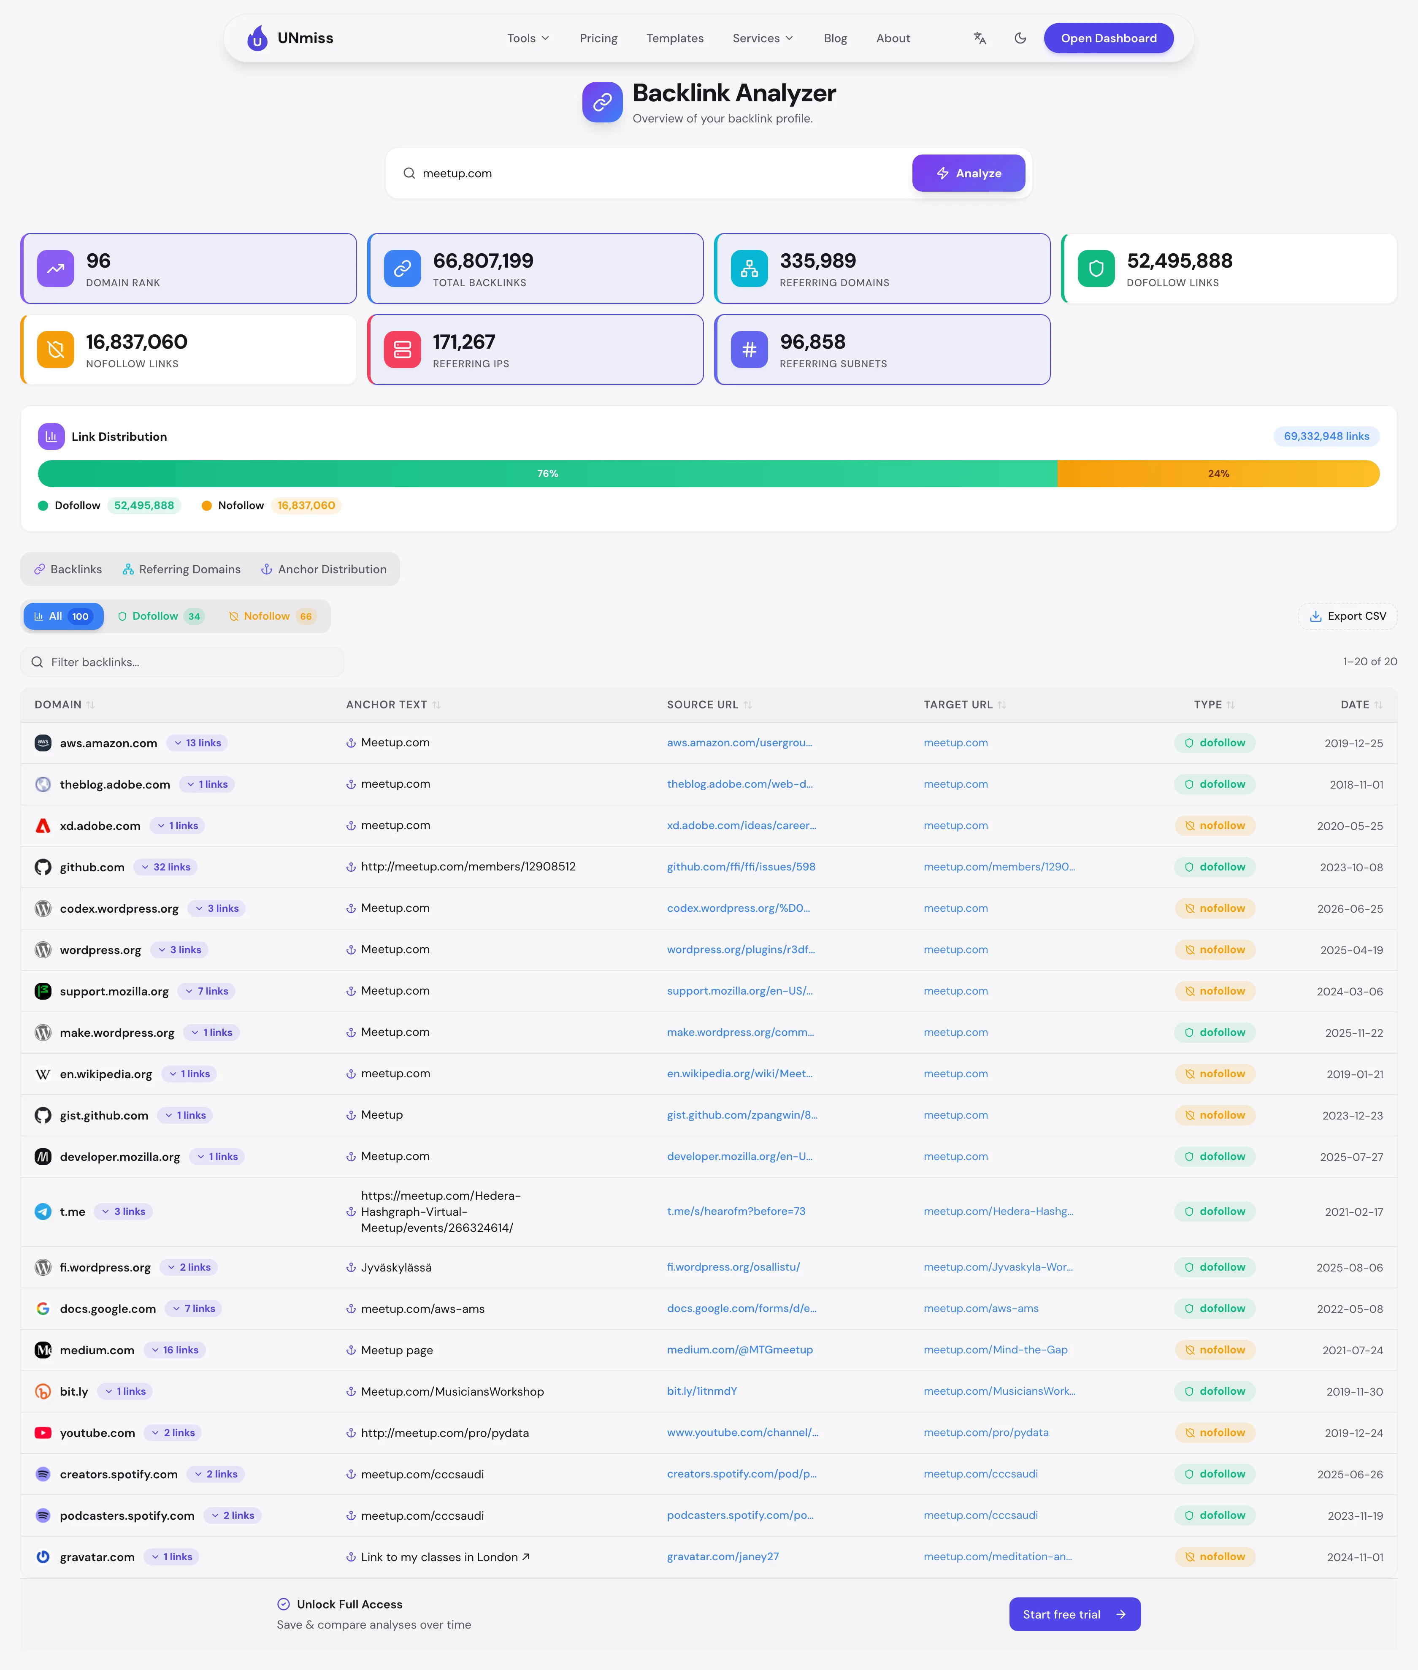Viewport: 1418px width, 1670px height.
Task: Sort table by Domain column
Action: coord(64,704)
